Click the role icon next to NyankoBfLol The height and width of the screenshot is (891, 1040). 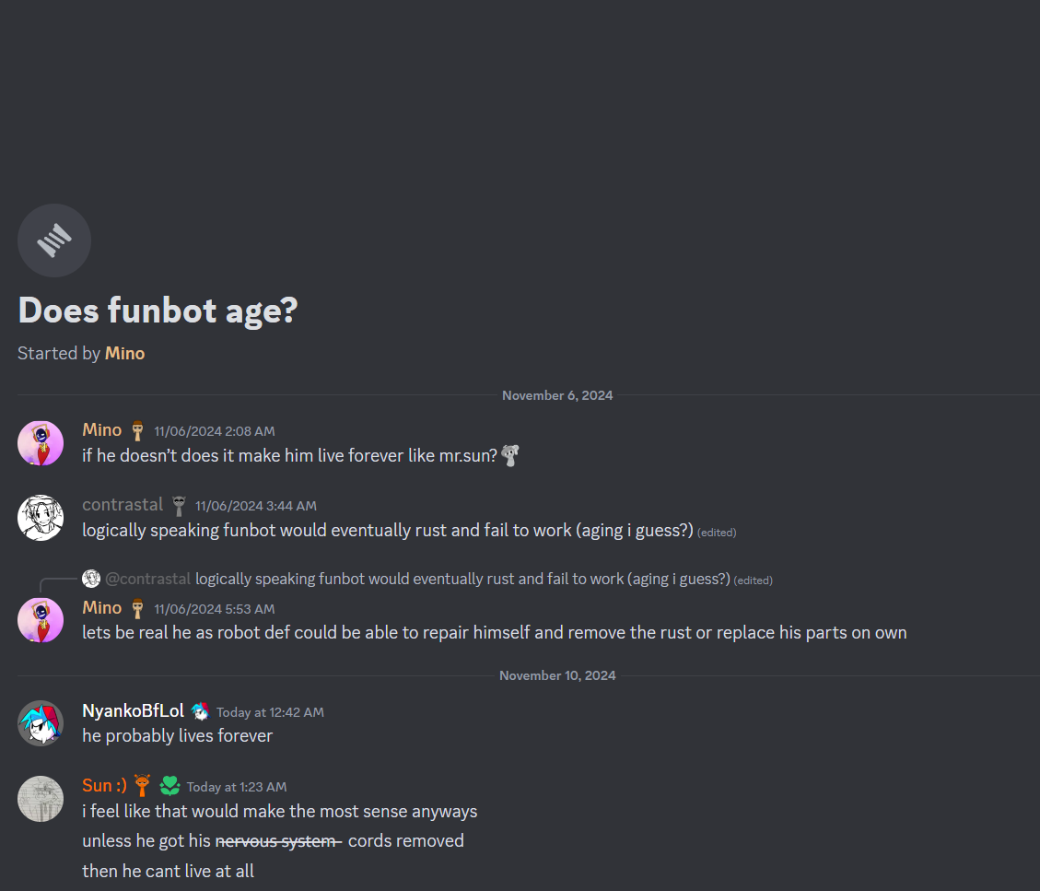[x=200, y=711]
